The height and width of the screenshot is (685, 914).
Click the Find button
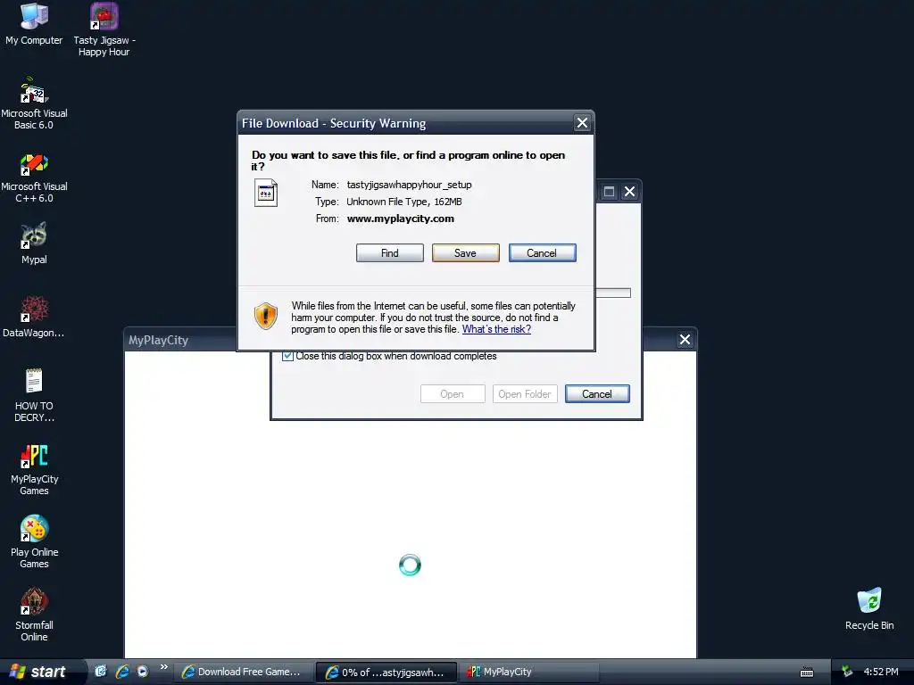tap(390, 253)
